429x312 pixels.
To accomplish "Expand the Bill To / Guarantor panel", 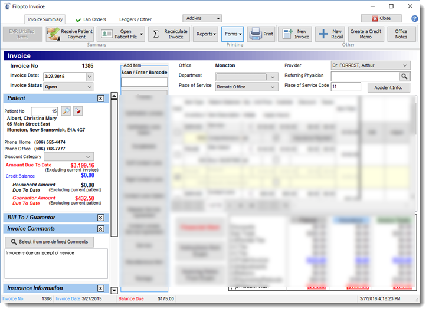I will (x=101, y=218).
